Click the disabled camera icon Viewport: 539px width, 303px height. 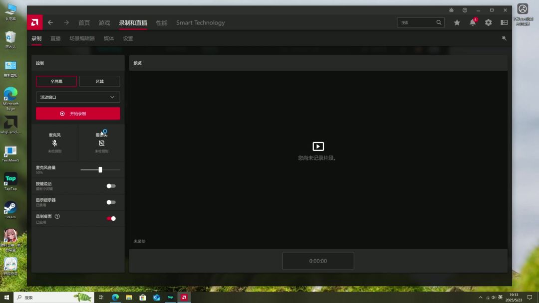coord(101,143)
